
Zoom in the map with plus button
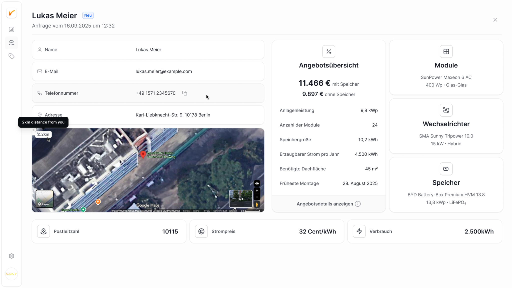(257, 191)
